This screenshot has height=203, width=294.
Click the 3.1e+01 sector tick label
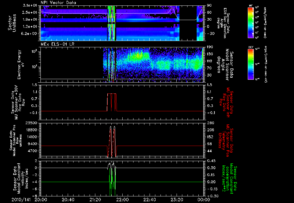(x=30, y=5)
